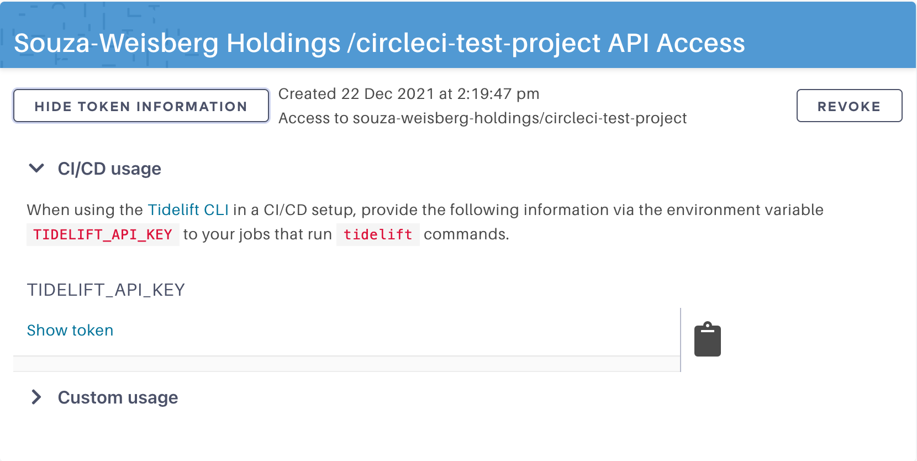
Task: Click the gray bar beneath the token field
Action: (346, 364)
